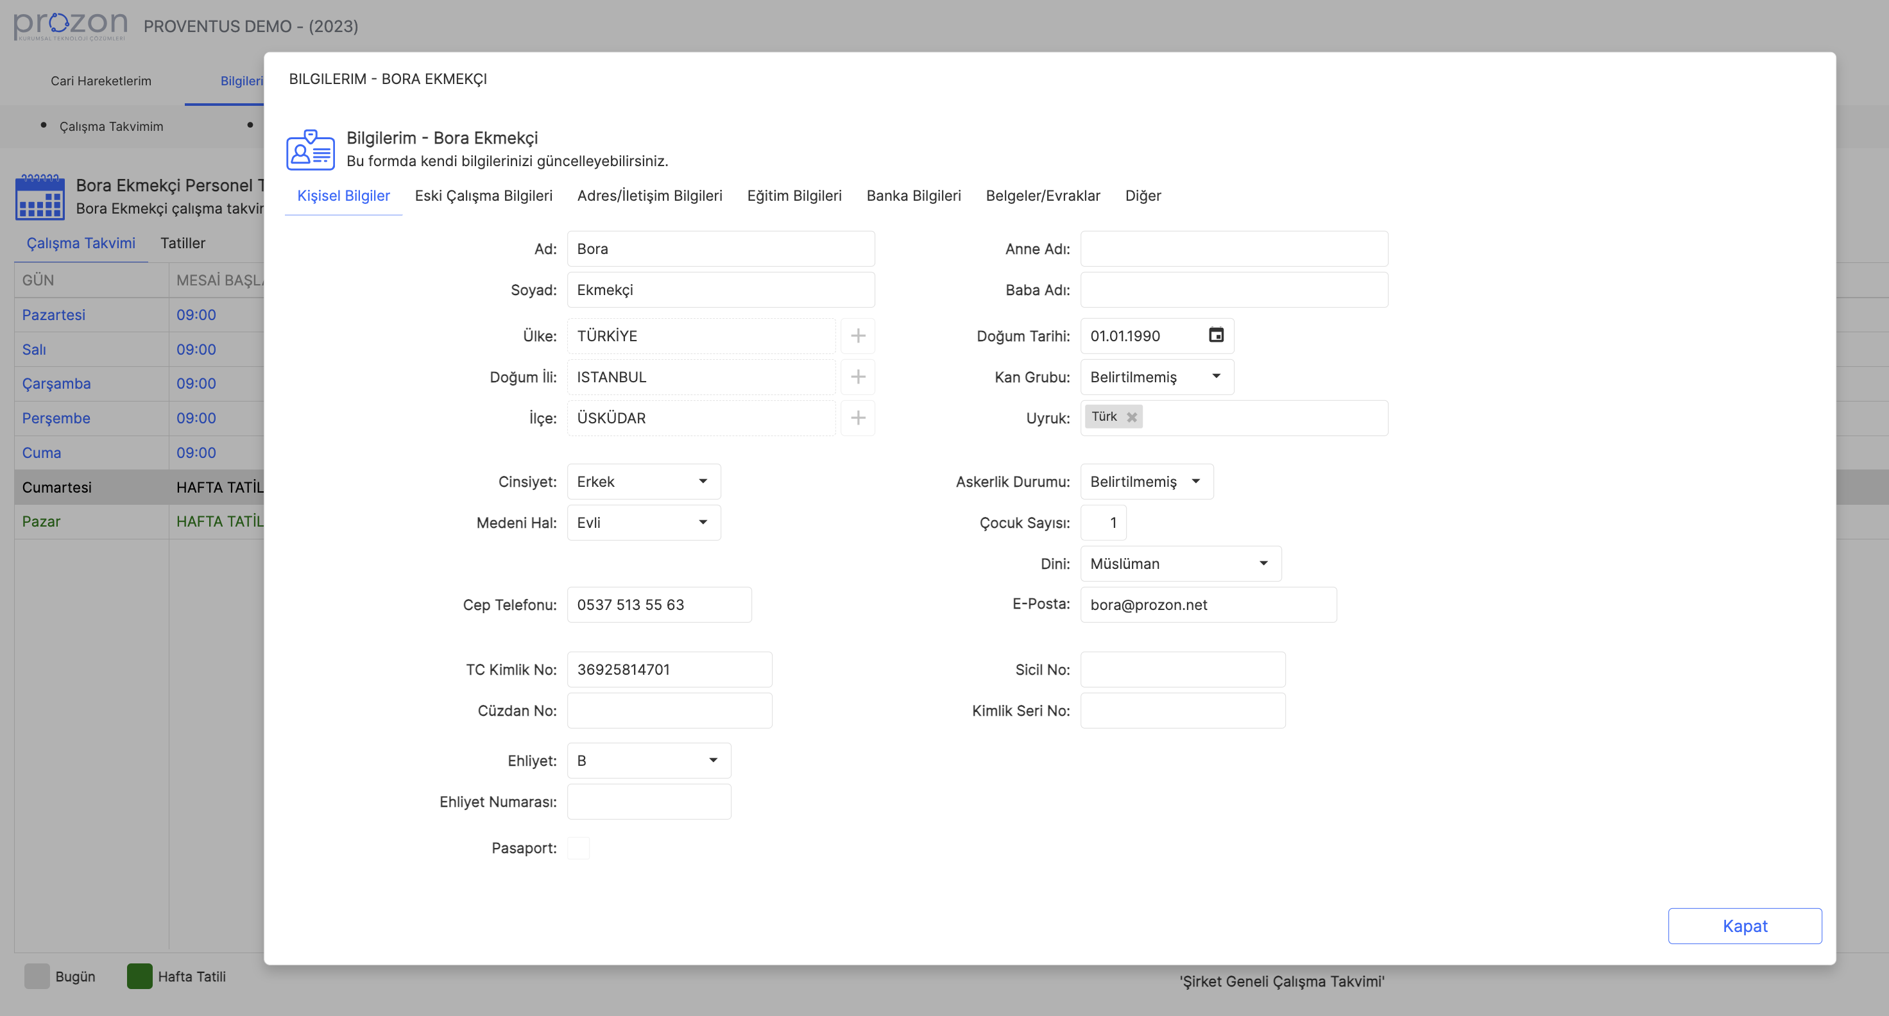Open the İlçe combo box
1889x1016 pixels.
[x=701, y=418]
